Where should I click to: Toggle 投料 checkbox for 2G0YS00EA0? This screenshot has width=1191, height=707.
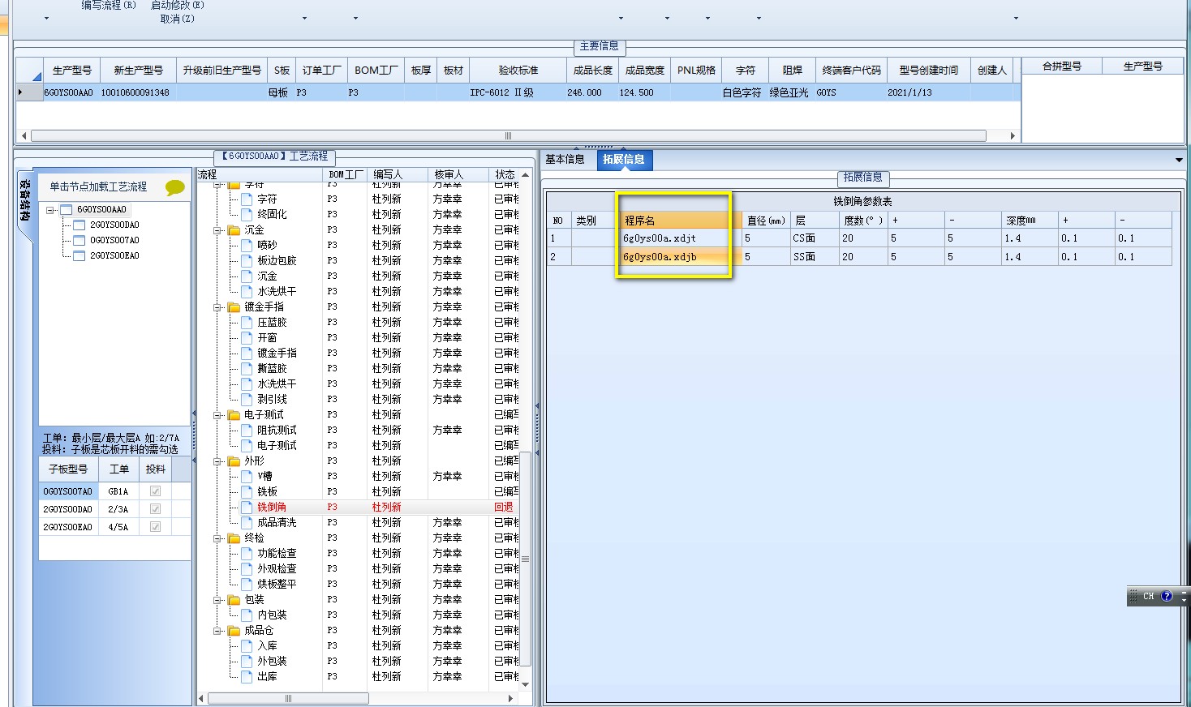(155, 527)
